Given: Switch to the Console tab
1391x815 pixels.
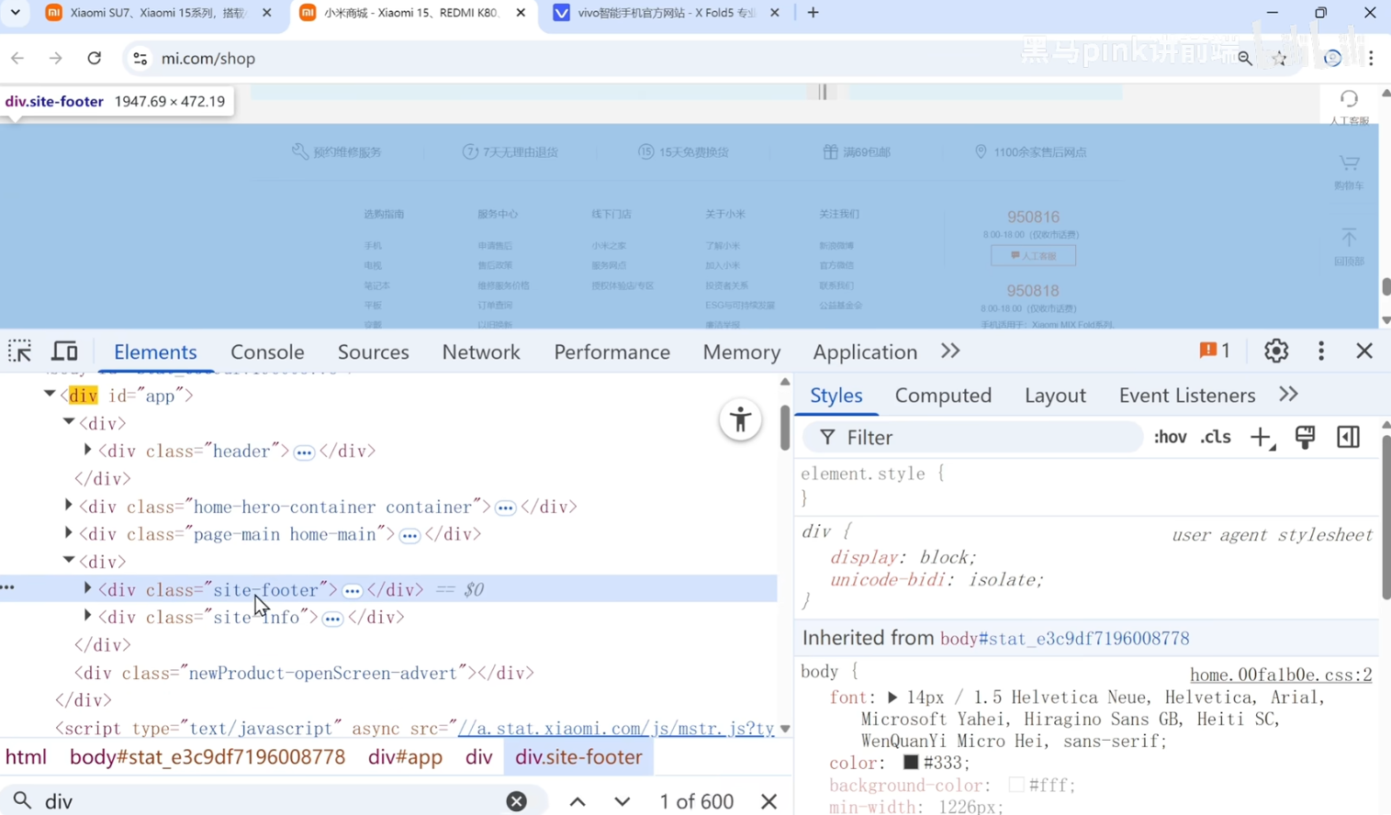Looking at the screenshot, I should click(267, 352).
